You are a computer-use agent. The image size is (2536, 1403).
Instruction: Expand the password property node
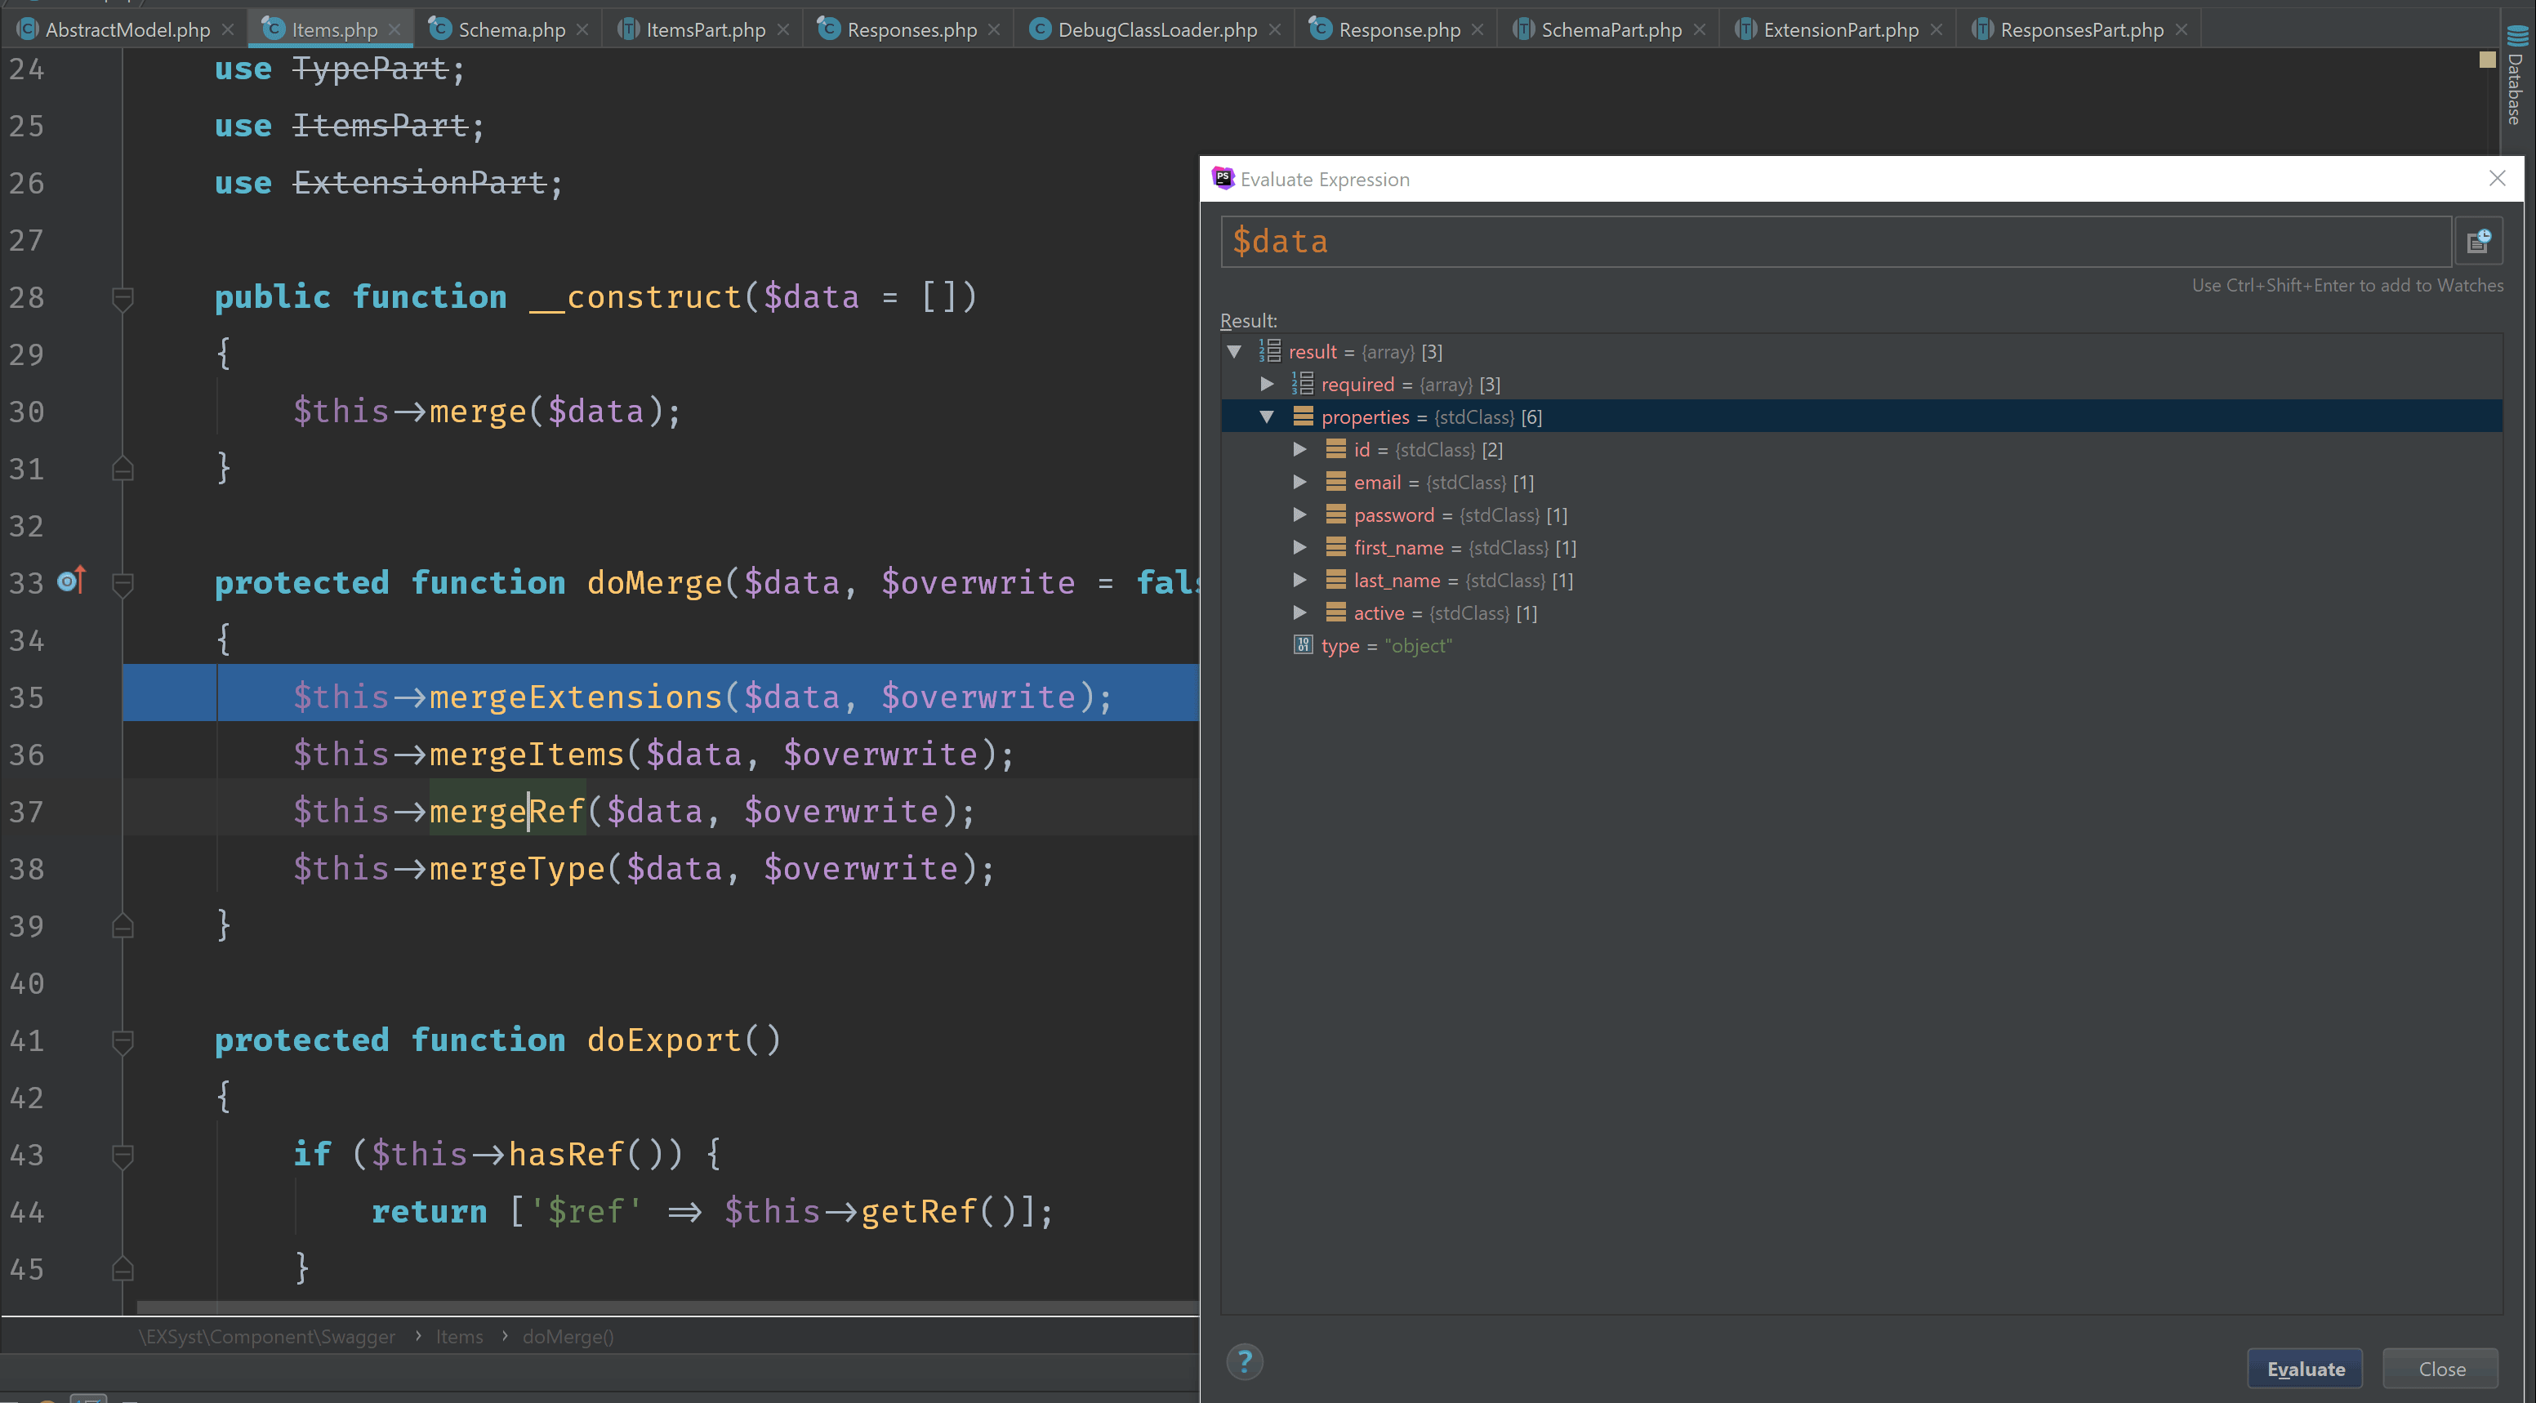(x=1299, y=514)
